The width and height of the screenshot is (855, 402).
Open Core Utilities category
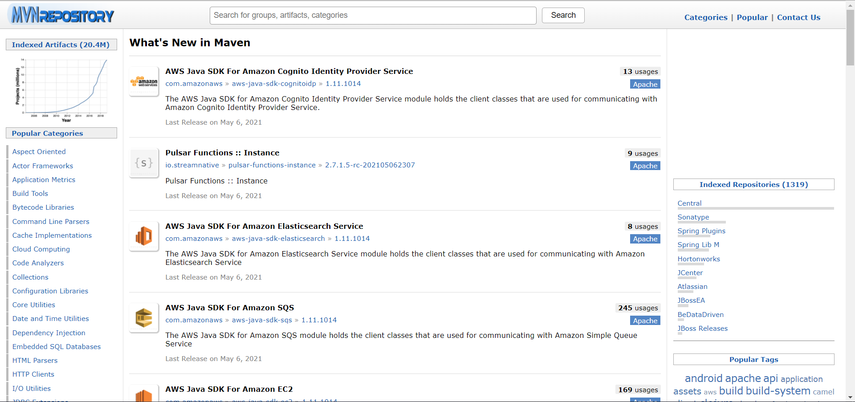coord(34,305)
